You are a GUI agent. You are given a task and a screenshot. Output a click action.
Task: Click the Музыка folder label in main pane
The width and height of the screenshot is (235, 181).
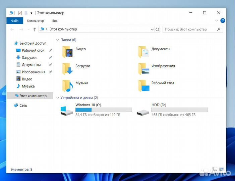pyautogui.click(x=82, y=83)
